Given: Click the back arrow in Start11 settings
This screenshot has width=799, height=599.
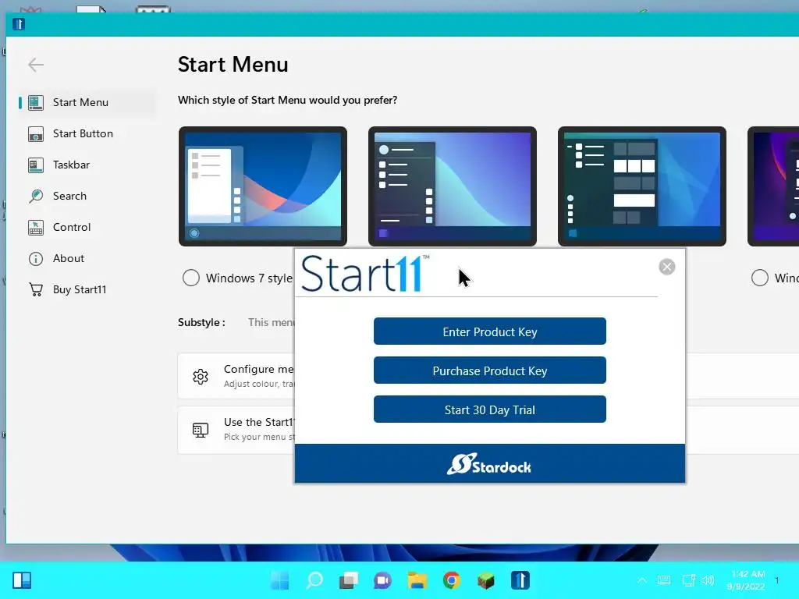Looking at the screenshot, I should [x=36, y=65].
